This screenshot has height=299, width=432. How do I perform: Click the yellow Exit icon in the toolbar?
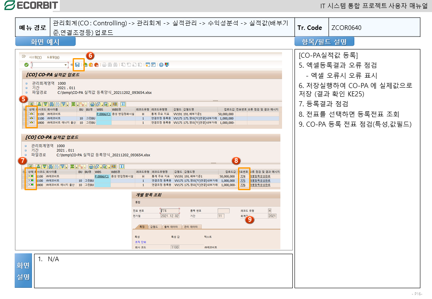click(91, 65)
